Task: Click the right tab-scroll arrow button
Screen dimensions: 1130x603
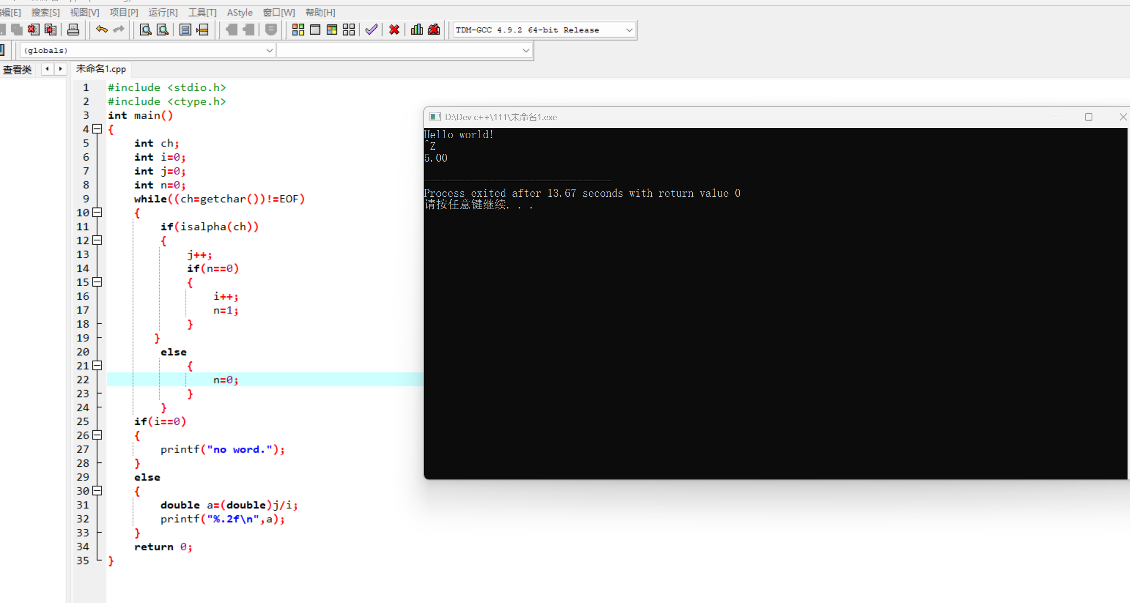Action: tap(61, 69)
